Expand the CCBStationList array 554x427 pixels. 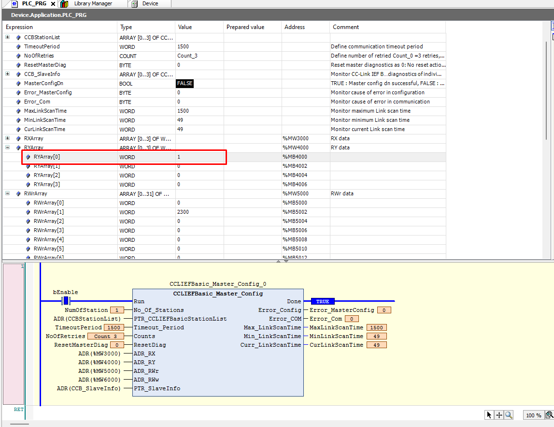(7, 37)
